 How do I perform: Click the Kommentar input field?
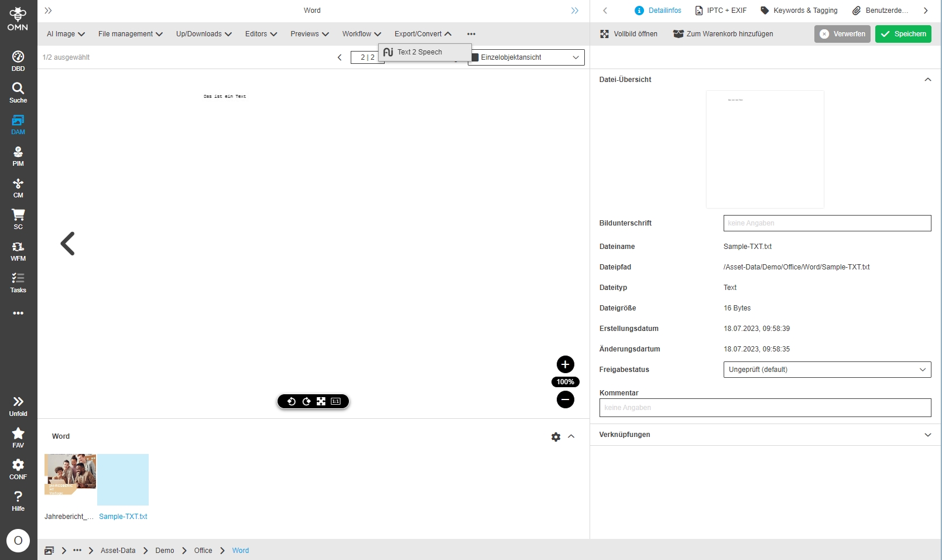coord(765,408)
